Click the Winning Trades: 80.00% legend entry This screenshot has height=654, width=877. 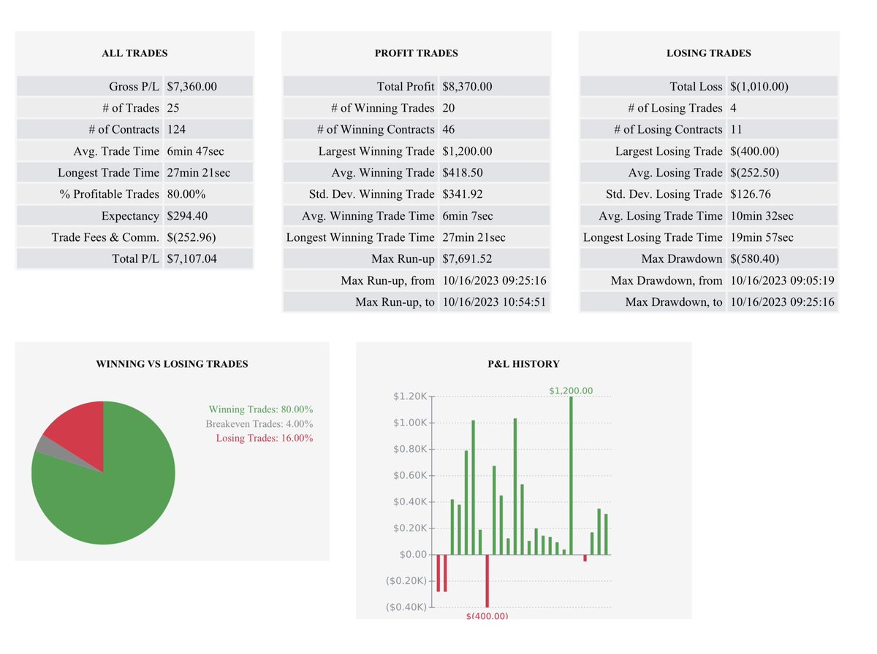(260, 409)
